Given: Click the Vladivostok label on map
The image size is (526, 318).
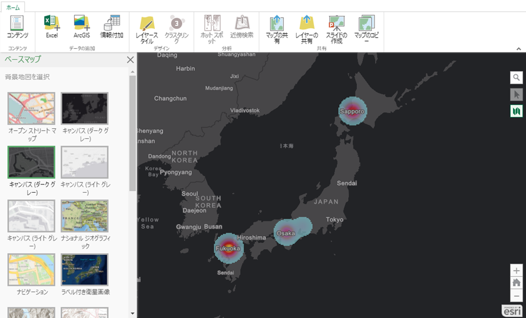Looking at the screenshot, I should click(245, 110).
